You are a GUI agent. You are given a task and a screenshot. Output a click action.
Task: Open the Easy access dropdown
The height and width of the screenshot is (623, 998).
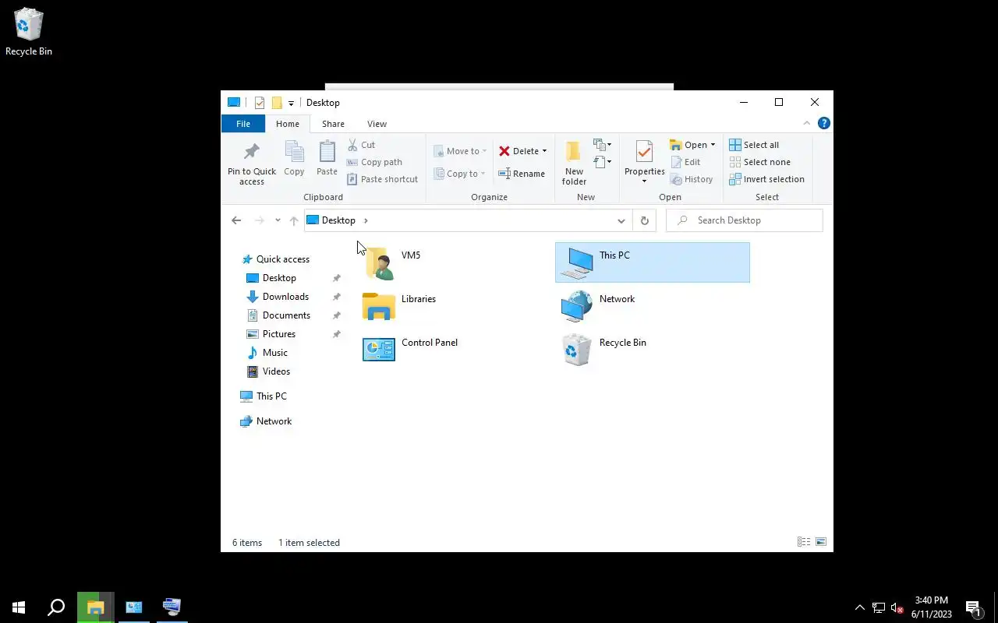tap(602, 162)
